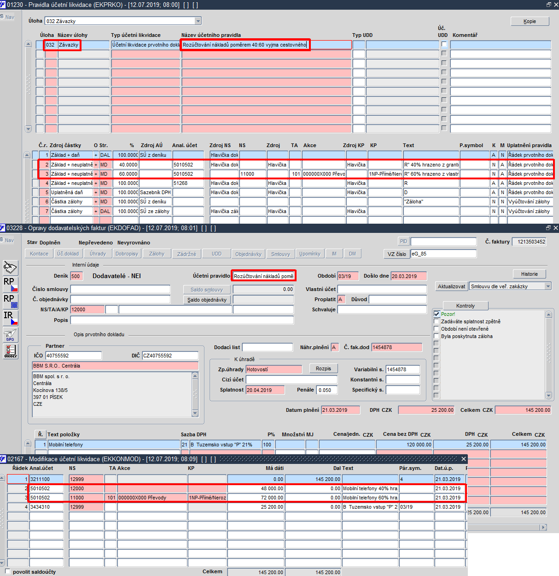Open the IR Czech flag sidebar icon

click(10, 318)
